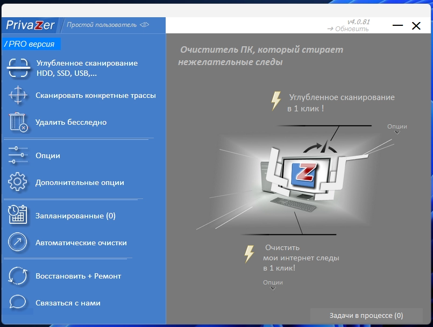Open Восстановить + Ремонт
Image resolution: width=433 pixels, height=327 pixels.
pyautogui.click(x=79, y=276)
